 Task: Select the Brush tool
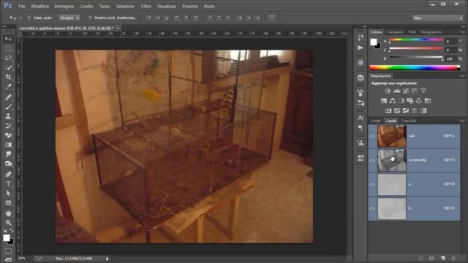tap(8, 107)
